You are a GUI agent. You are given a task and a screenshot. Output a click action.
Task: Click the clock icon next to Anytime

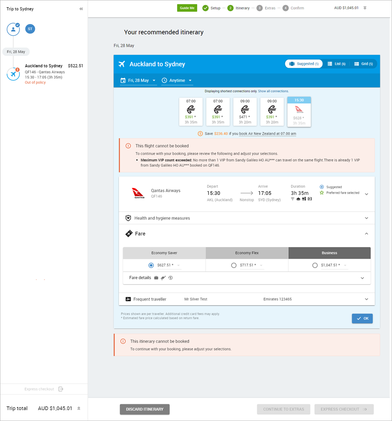point(164,80)
